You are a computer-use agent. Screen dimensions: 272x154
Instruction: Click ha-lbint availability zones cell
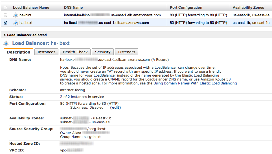[x=251, y=15]
